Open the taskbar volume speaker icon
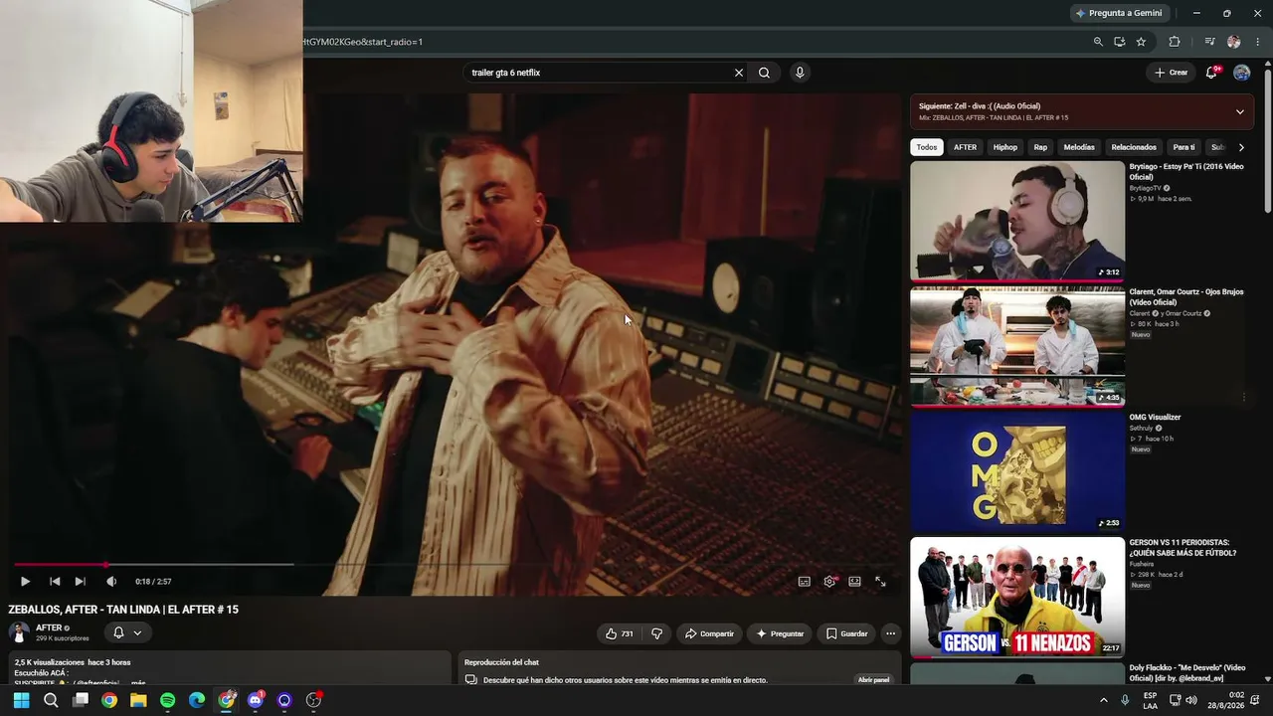1273x716 pixels. tap(1191, 700)
